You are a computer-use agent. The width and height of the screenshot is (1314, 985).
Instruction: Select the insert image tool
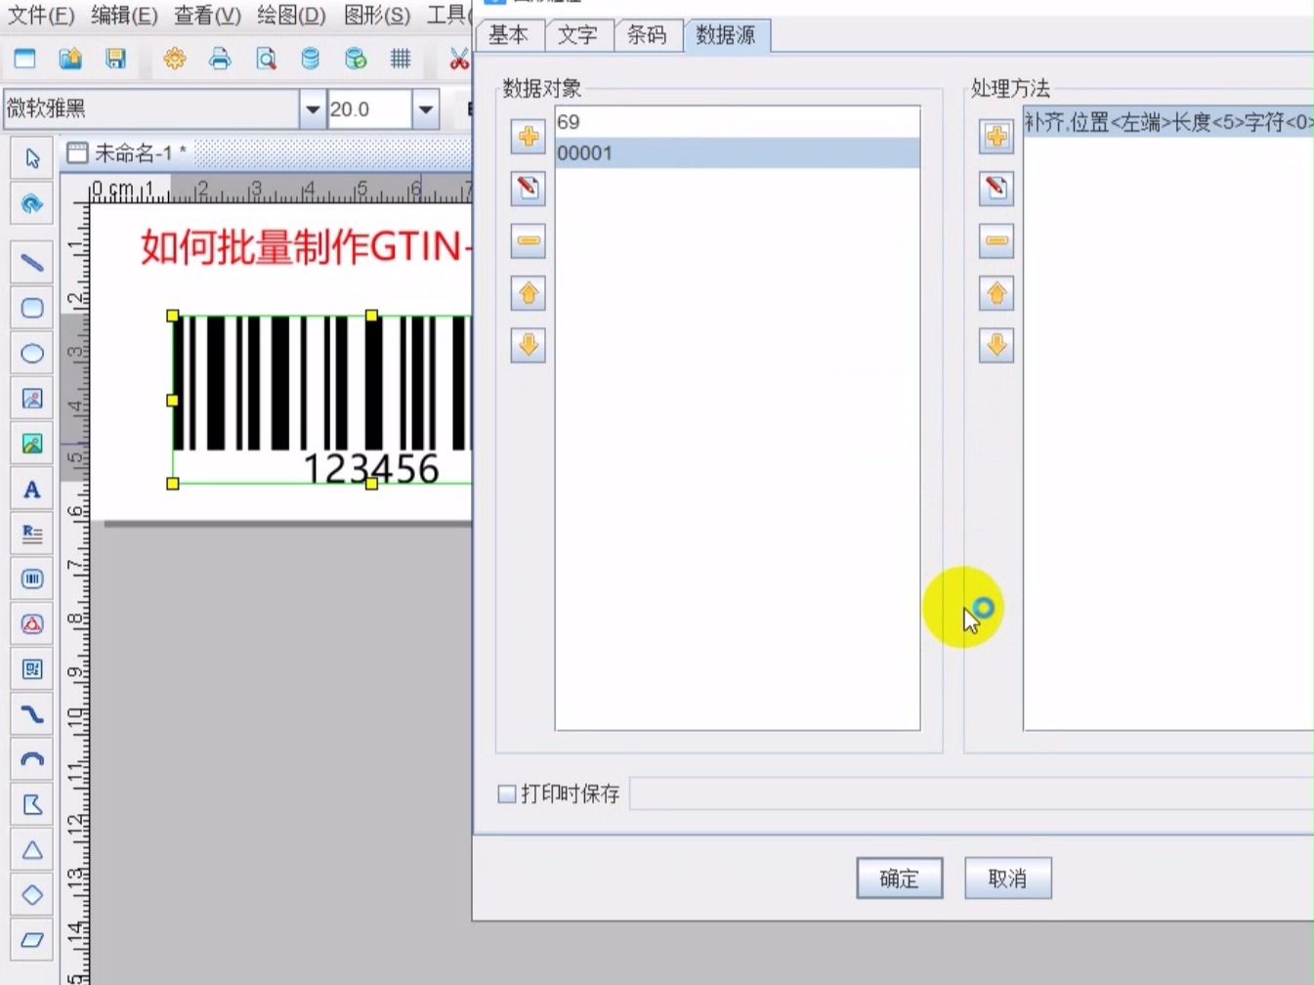pyautogui.click(x=32, y=444)
